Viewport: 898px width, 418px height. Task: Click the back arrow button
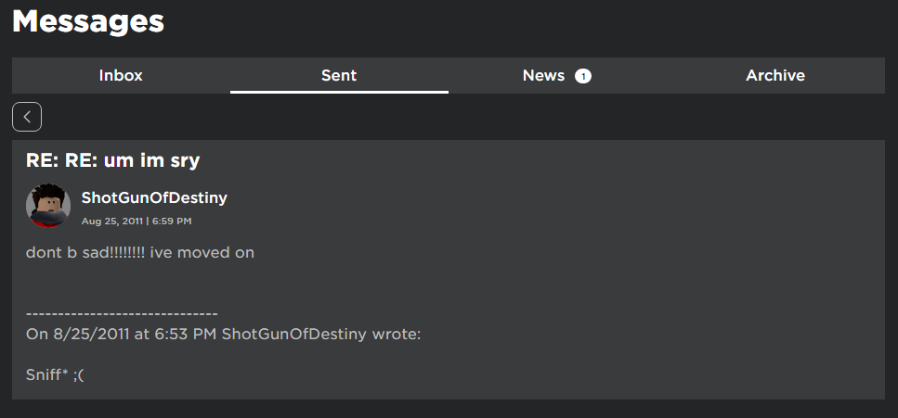tap(27, 117)
